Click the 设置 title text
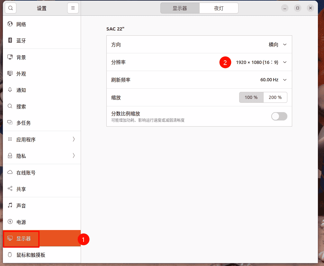 [x=42, y=8]
